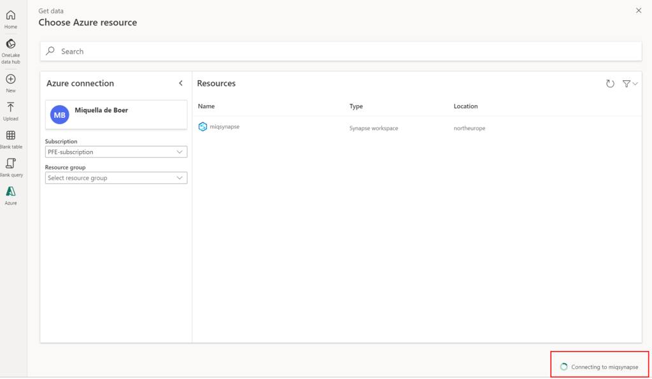Select the miqsynapse resource name

tap(225, 127)
